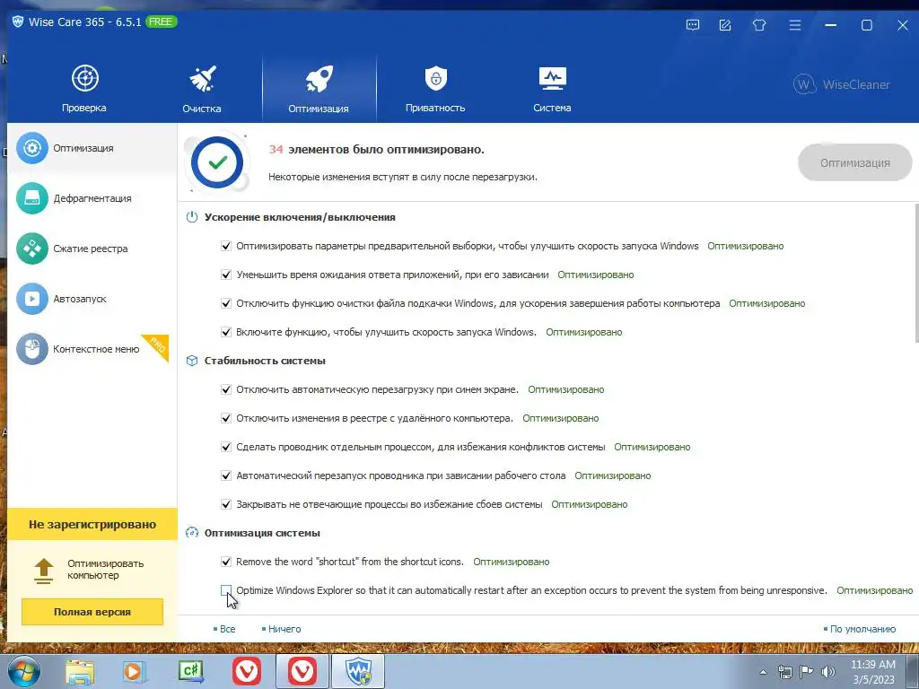Click the edit note icon in title bar
Viewport: 919px width, 689px height.
[725, 25]
